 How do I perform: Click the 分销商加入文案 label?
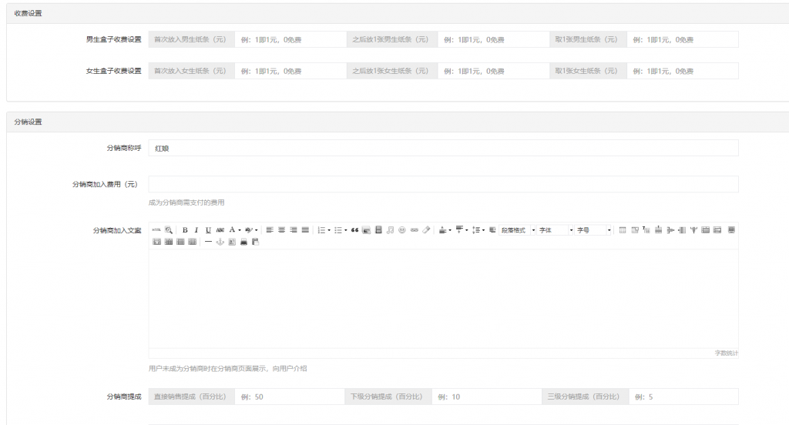(117, 230)
